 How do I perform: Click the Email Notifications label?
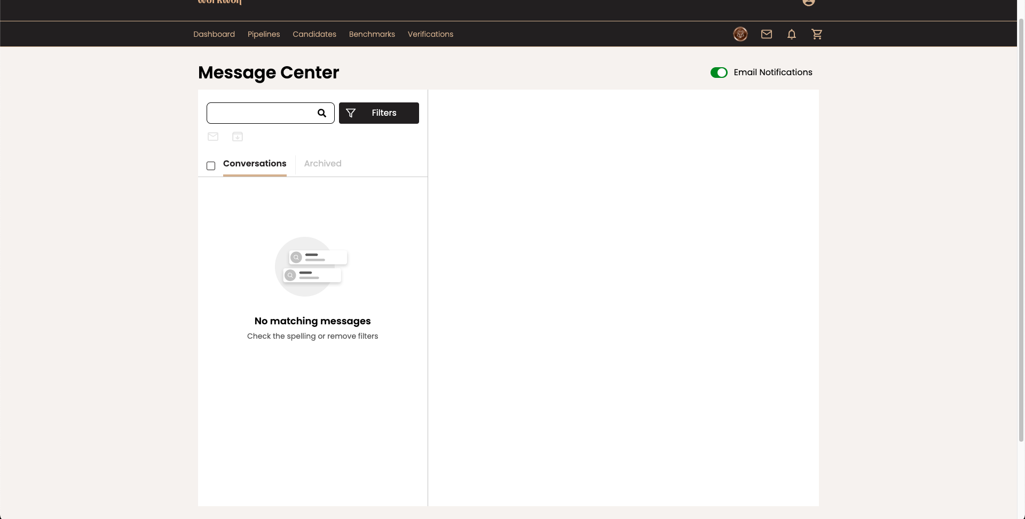point(772,73)
